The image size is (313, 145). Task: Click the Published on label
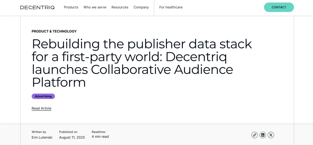pyautogui.click(x=68, y=132)
